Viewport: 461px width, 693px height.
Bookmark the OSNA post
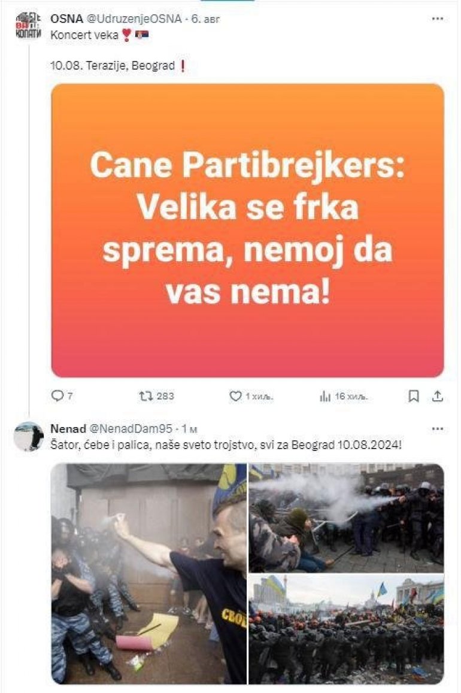click(413, 396)
